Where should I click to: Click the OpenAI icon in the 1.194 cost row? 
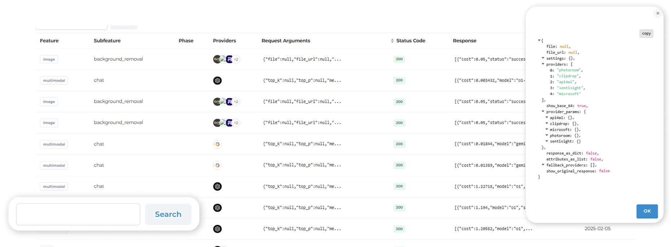pyautogui.click(x=217, y=208)
